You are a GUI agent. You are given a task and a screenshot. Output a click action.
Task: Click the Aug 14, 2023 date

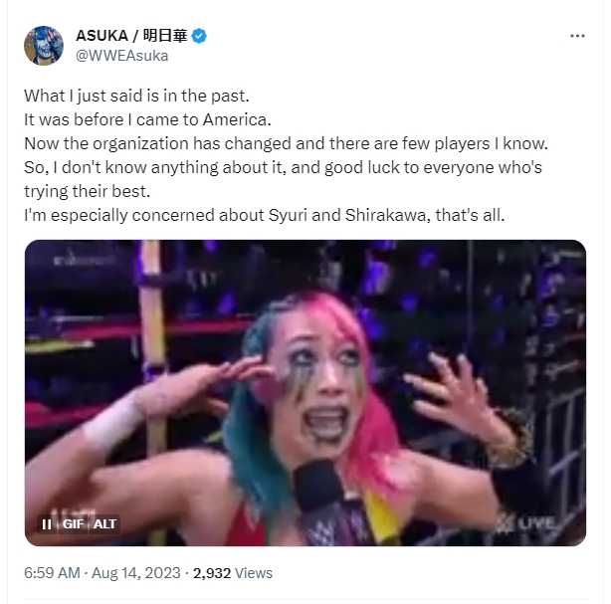(x=136, y=573)
